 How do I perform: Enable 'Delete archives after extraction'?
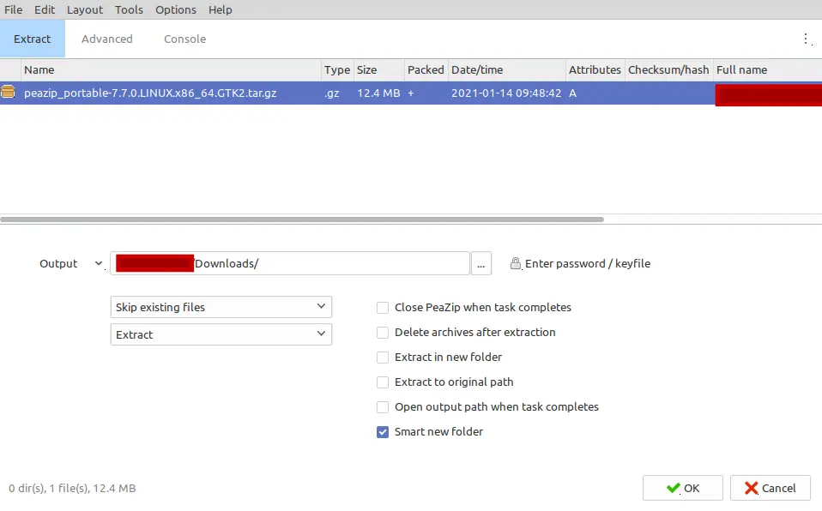(384, 333)
